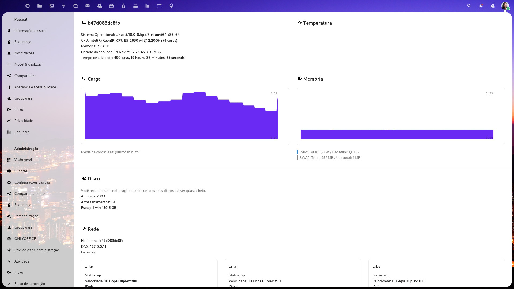The width and height of the screenshot is (514, 289).
Task: Open ONLYOFFICE admin settings
Action: (x=25, y=239)
